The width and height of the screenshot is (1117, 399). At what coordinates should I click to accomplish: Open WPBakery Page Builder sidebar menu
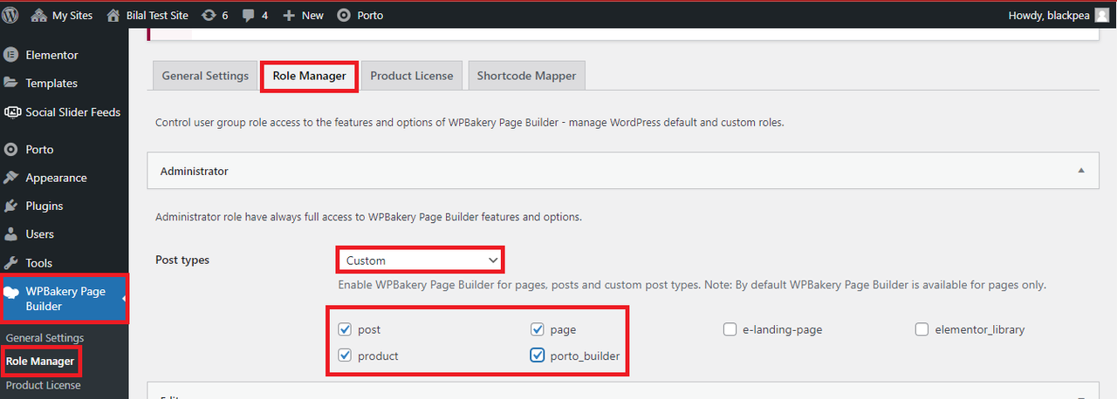click(65, 299)
